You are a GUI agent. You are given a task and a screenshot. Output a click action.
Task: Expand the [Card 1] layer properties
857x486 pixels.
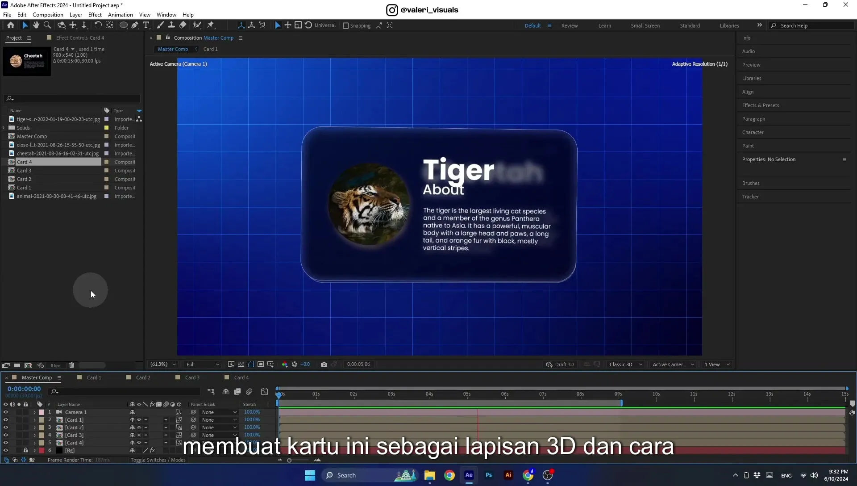34,420
